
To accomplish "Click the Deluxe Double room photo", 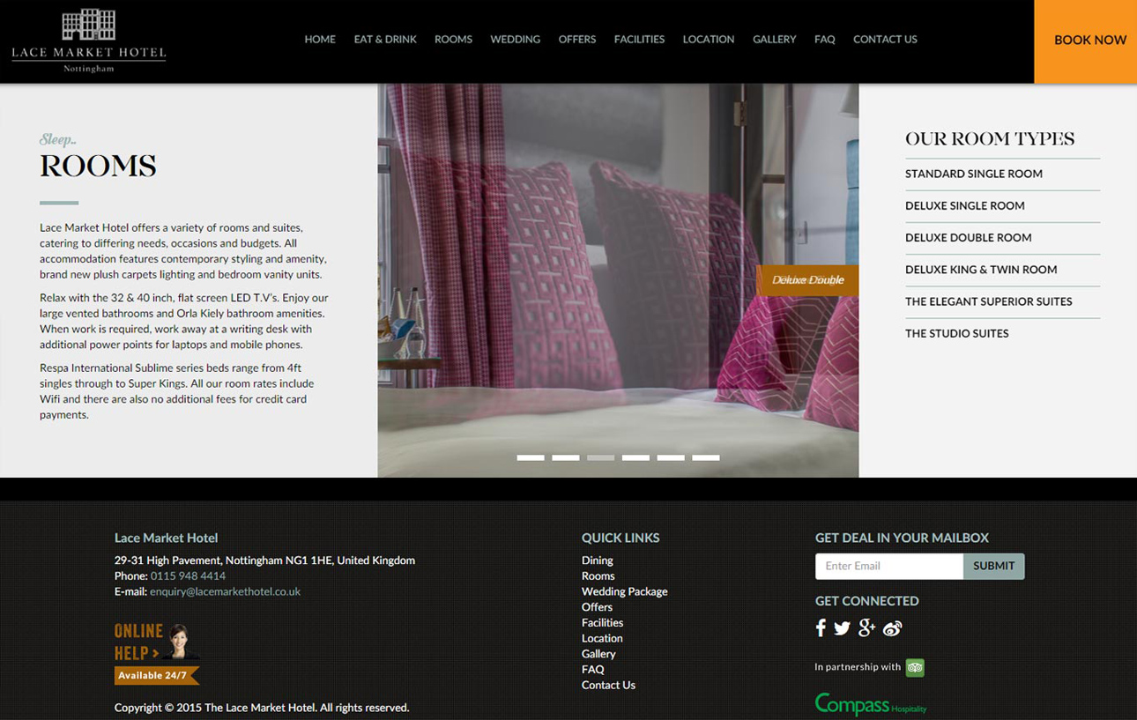I will (x=618, y=280).
